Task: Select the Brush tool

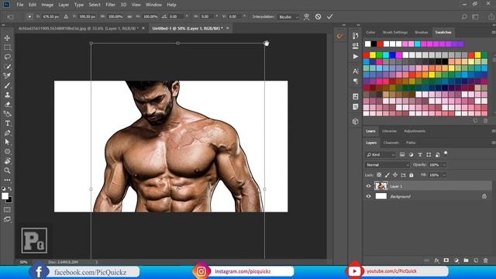Action: [7, 85]
